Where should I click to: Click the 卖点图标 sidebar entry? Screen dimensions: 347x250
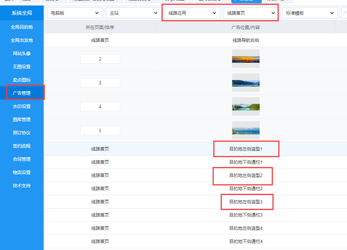[22, 80]
